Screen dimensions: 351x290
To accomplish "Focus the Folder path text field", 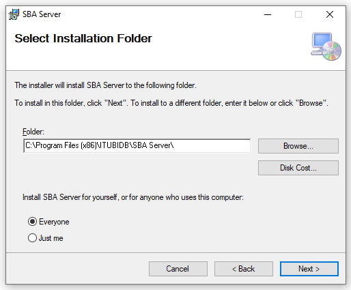I will (137, 146).
